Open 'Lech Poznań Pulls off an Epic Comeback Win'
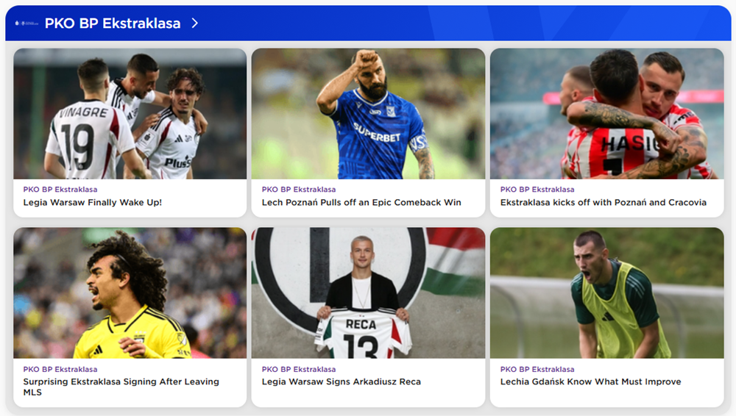Image resolution: width=736 pixels, height=416 pixels. 361,203
